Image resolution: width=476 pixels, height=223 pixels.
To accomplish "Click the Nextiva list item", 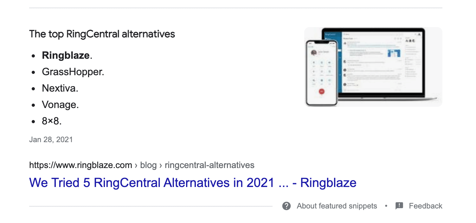I will 60,88.
